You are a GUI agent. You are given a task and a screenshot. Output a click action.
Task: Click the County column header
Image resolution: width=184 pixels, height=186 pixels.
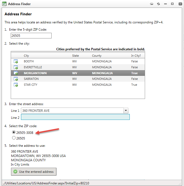click(x=97, y=56)
